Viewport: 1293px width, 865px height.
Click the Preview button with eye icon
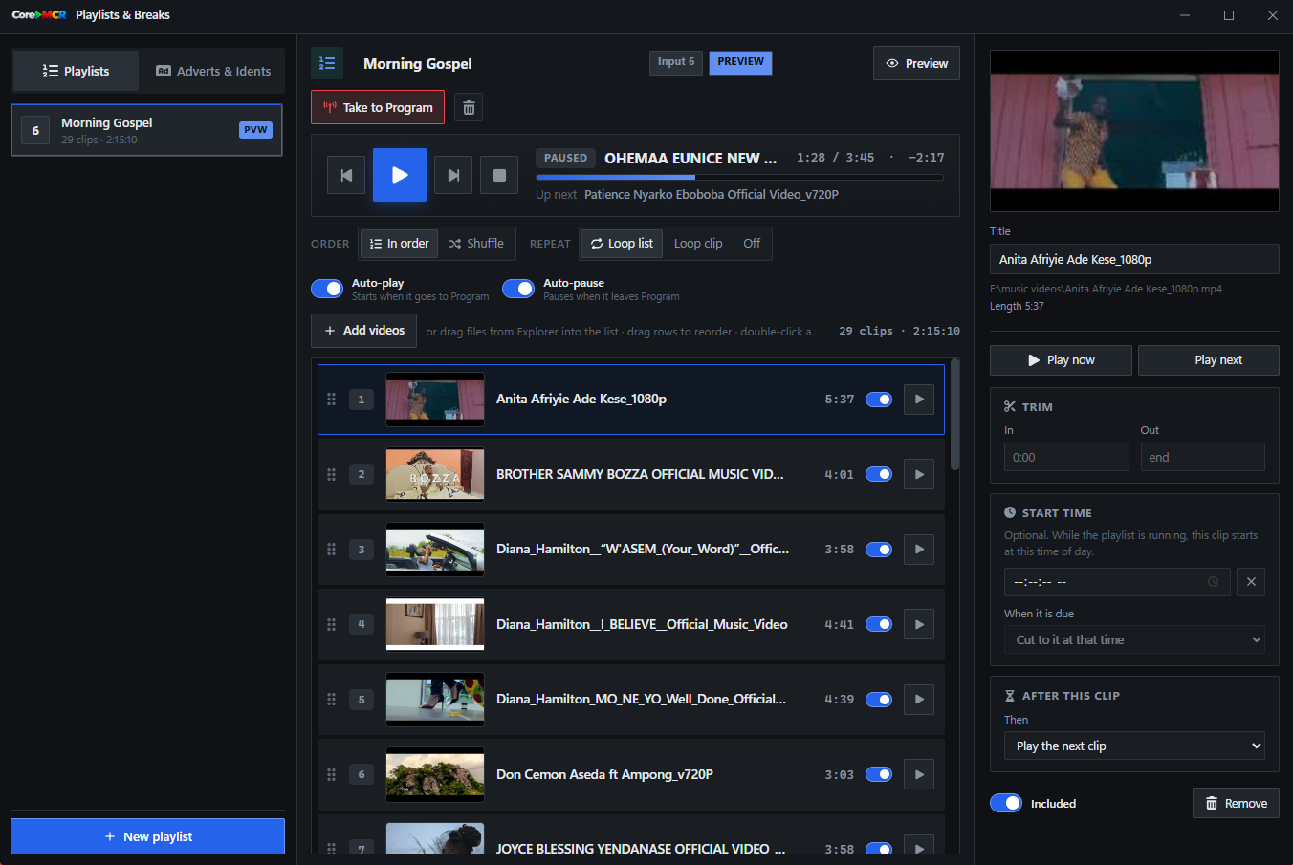[916, 63]
